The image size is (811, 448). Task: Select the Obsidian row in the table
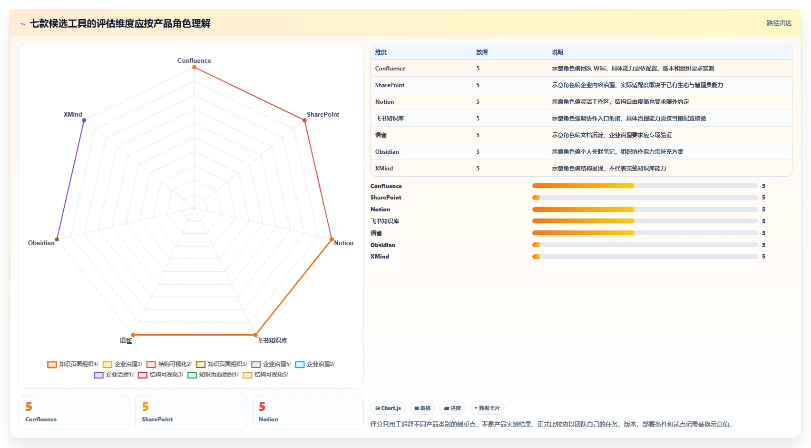click(x=581, y=152)
